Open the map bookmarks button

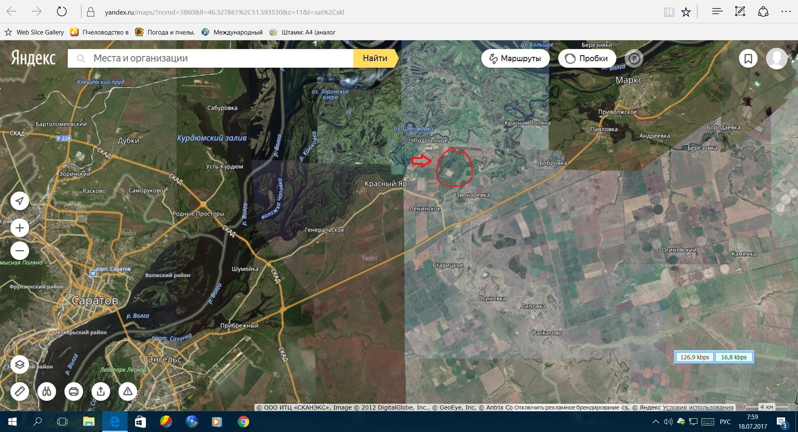click(x=748, y=59)
